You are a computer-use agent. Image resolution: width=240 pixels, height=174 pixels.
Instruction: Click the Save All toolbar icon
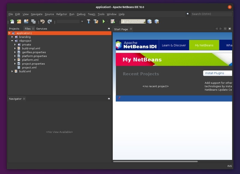click(33, 21)
